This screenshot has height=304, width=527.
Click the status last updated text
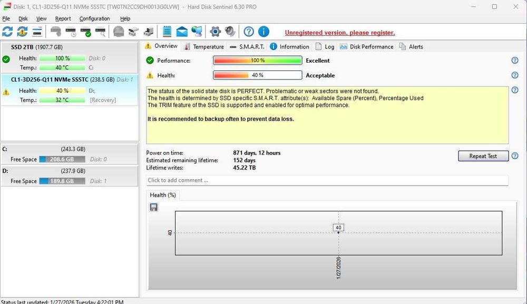click(x=62, y=302)
